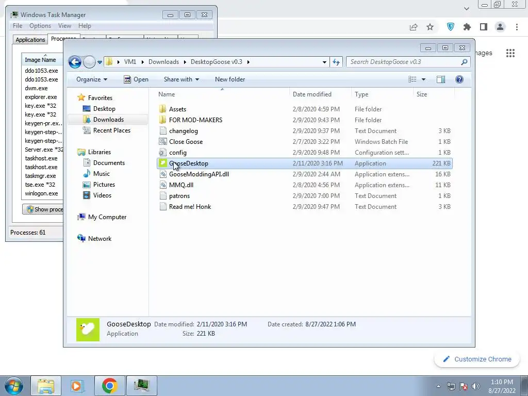Click the Explorer forward navigation arrow
528x396 pixels.
[x=89, y=62]
